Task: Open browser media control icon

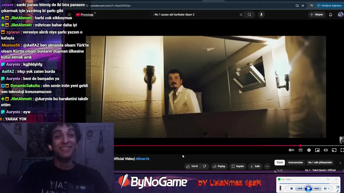Action: click(x=311, y=6)
